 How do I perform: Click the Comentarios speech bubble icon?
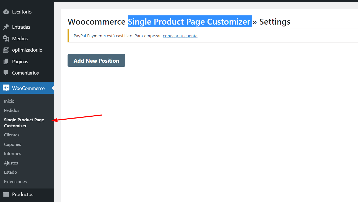coord(6,73)
